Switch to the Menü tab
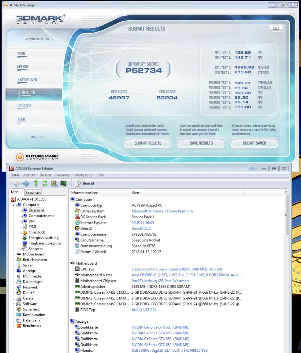 point(16,192)
